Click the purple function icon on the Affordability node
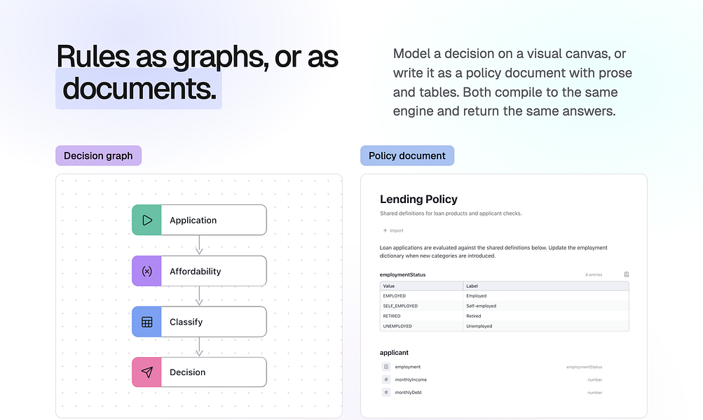703x420 pixels. pos(147,272)
